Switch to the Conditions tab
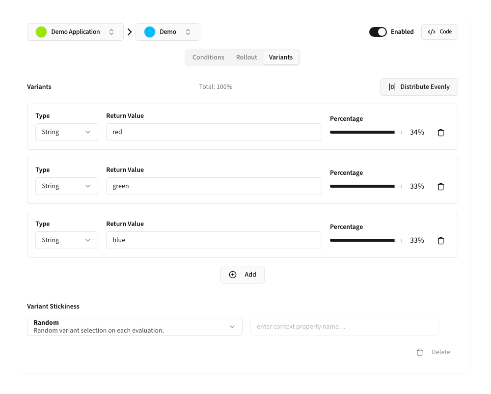 [x=208, y=57]
